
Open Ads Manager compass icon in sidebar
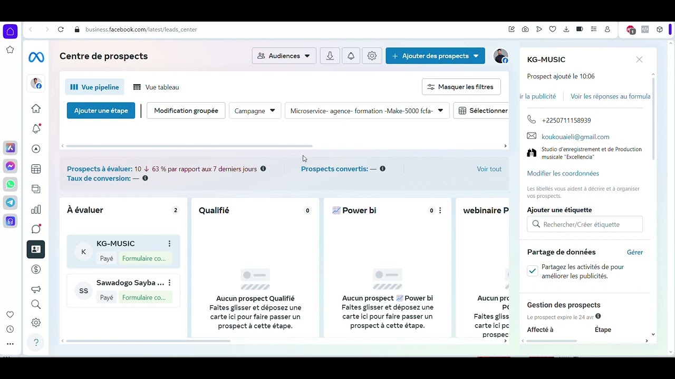(x=36, y=149)
